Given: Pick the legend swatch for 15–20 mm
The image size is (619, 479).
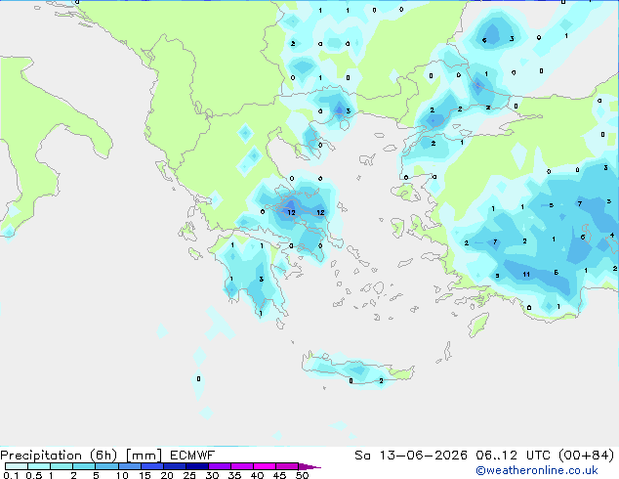Looking at the screenshot, I should (x=151, y=466).
